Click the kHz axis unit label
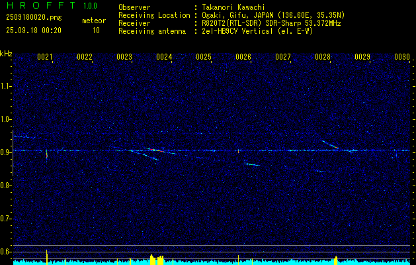This screenshot has width=416, height=265. point(7,54)
